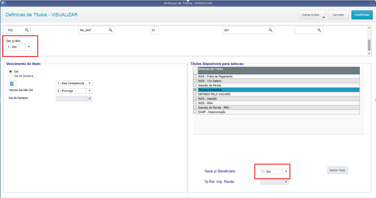Click the Confirmar button
The width and height of the screenshot is (376, 198).
(362, 15)
